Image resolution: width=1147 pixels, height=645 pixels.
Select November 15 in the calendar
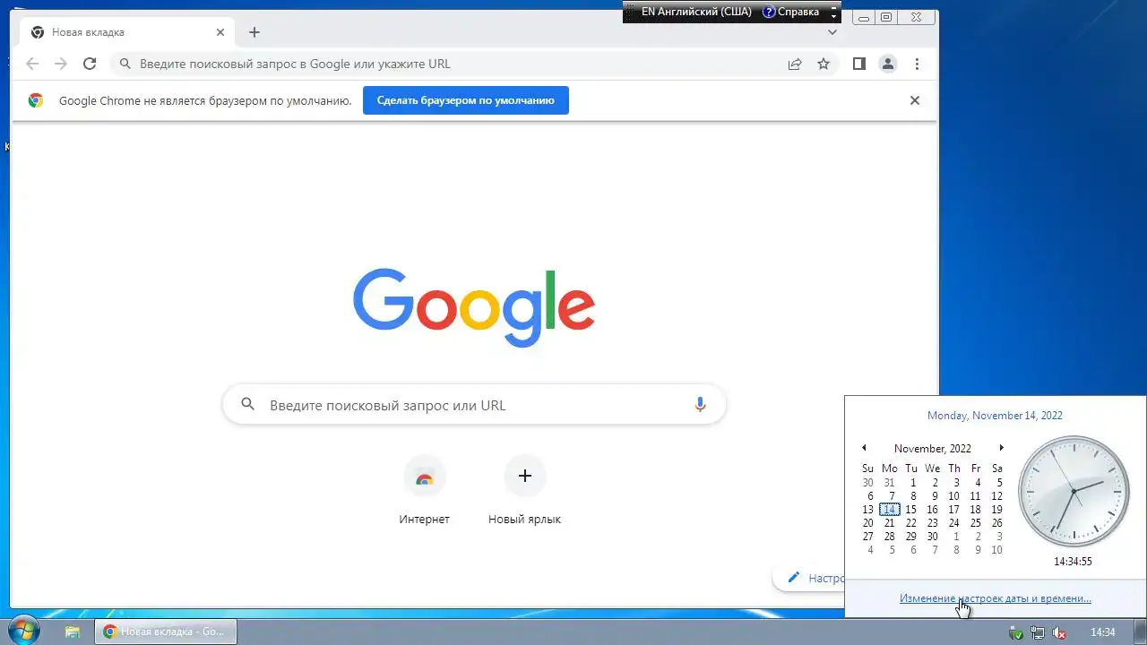[910, 509]
